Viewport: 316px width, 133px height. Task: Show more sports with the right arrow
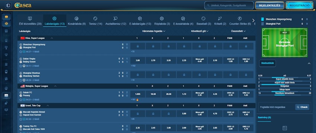coord(253,20)
